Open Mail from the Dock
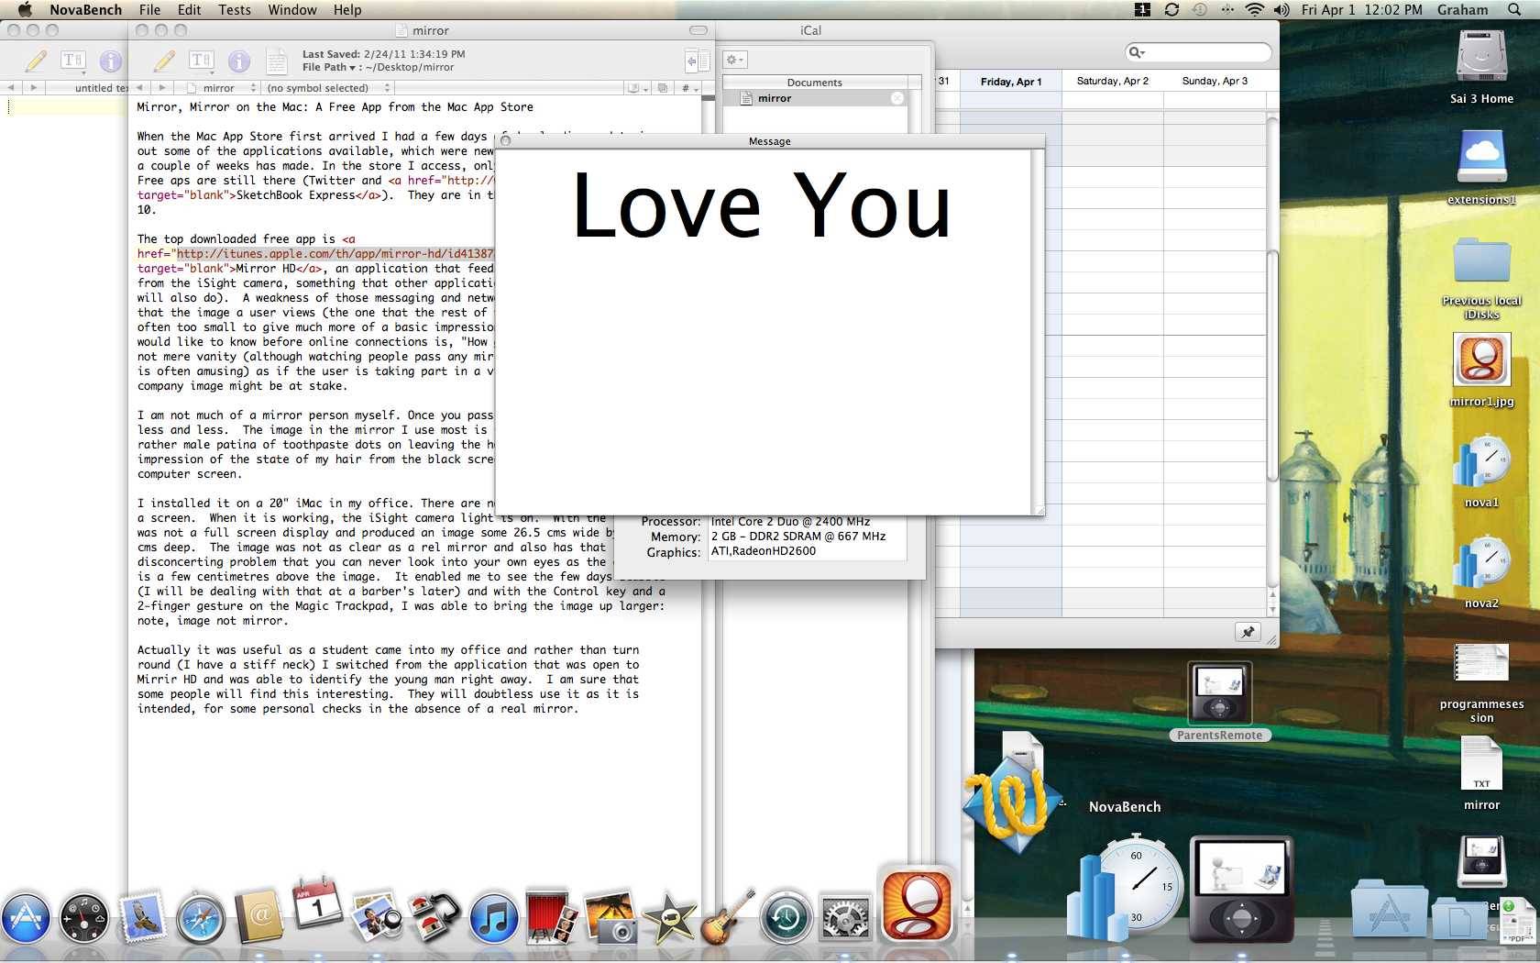Screen dimensions: 1540x963 142,916
